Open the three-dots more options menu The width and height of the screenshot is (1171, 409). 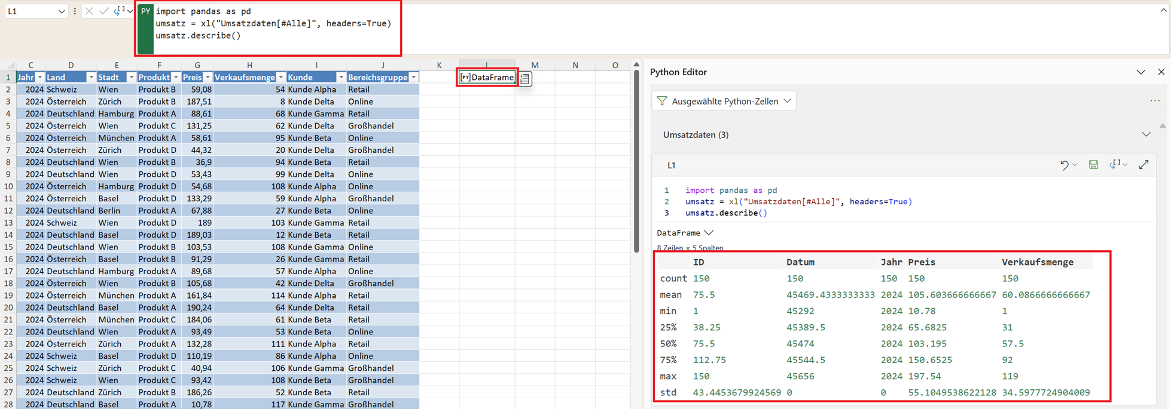pos(1154,101)
